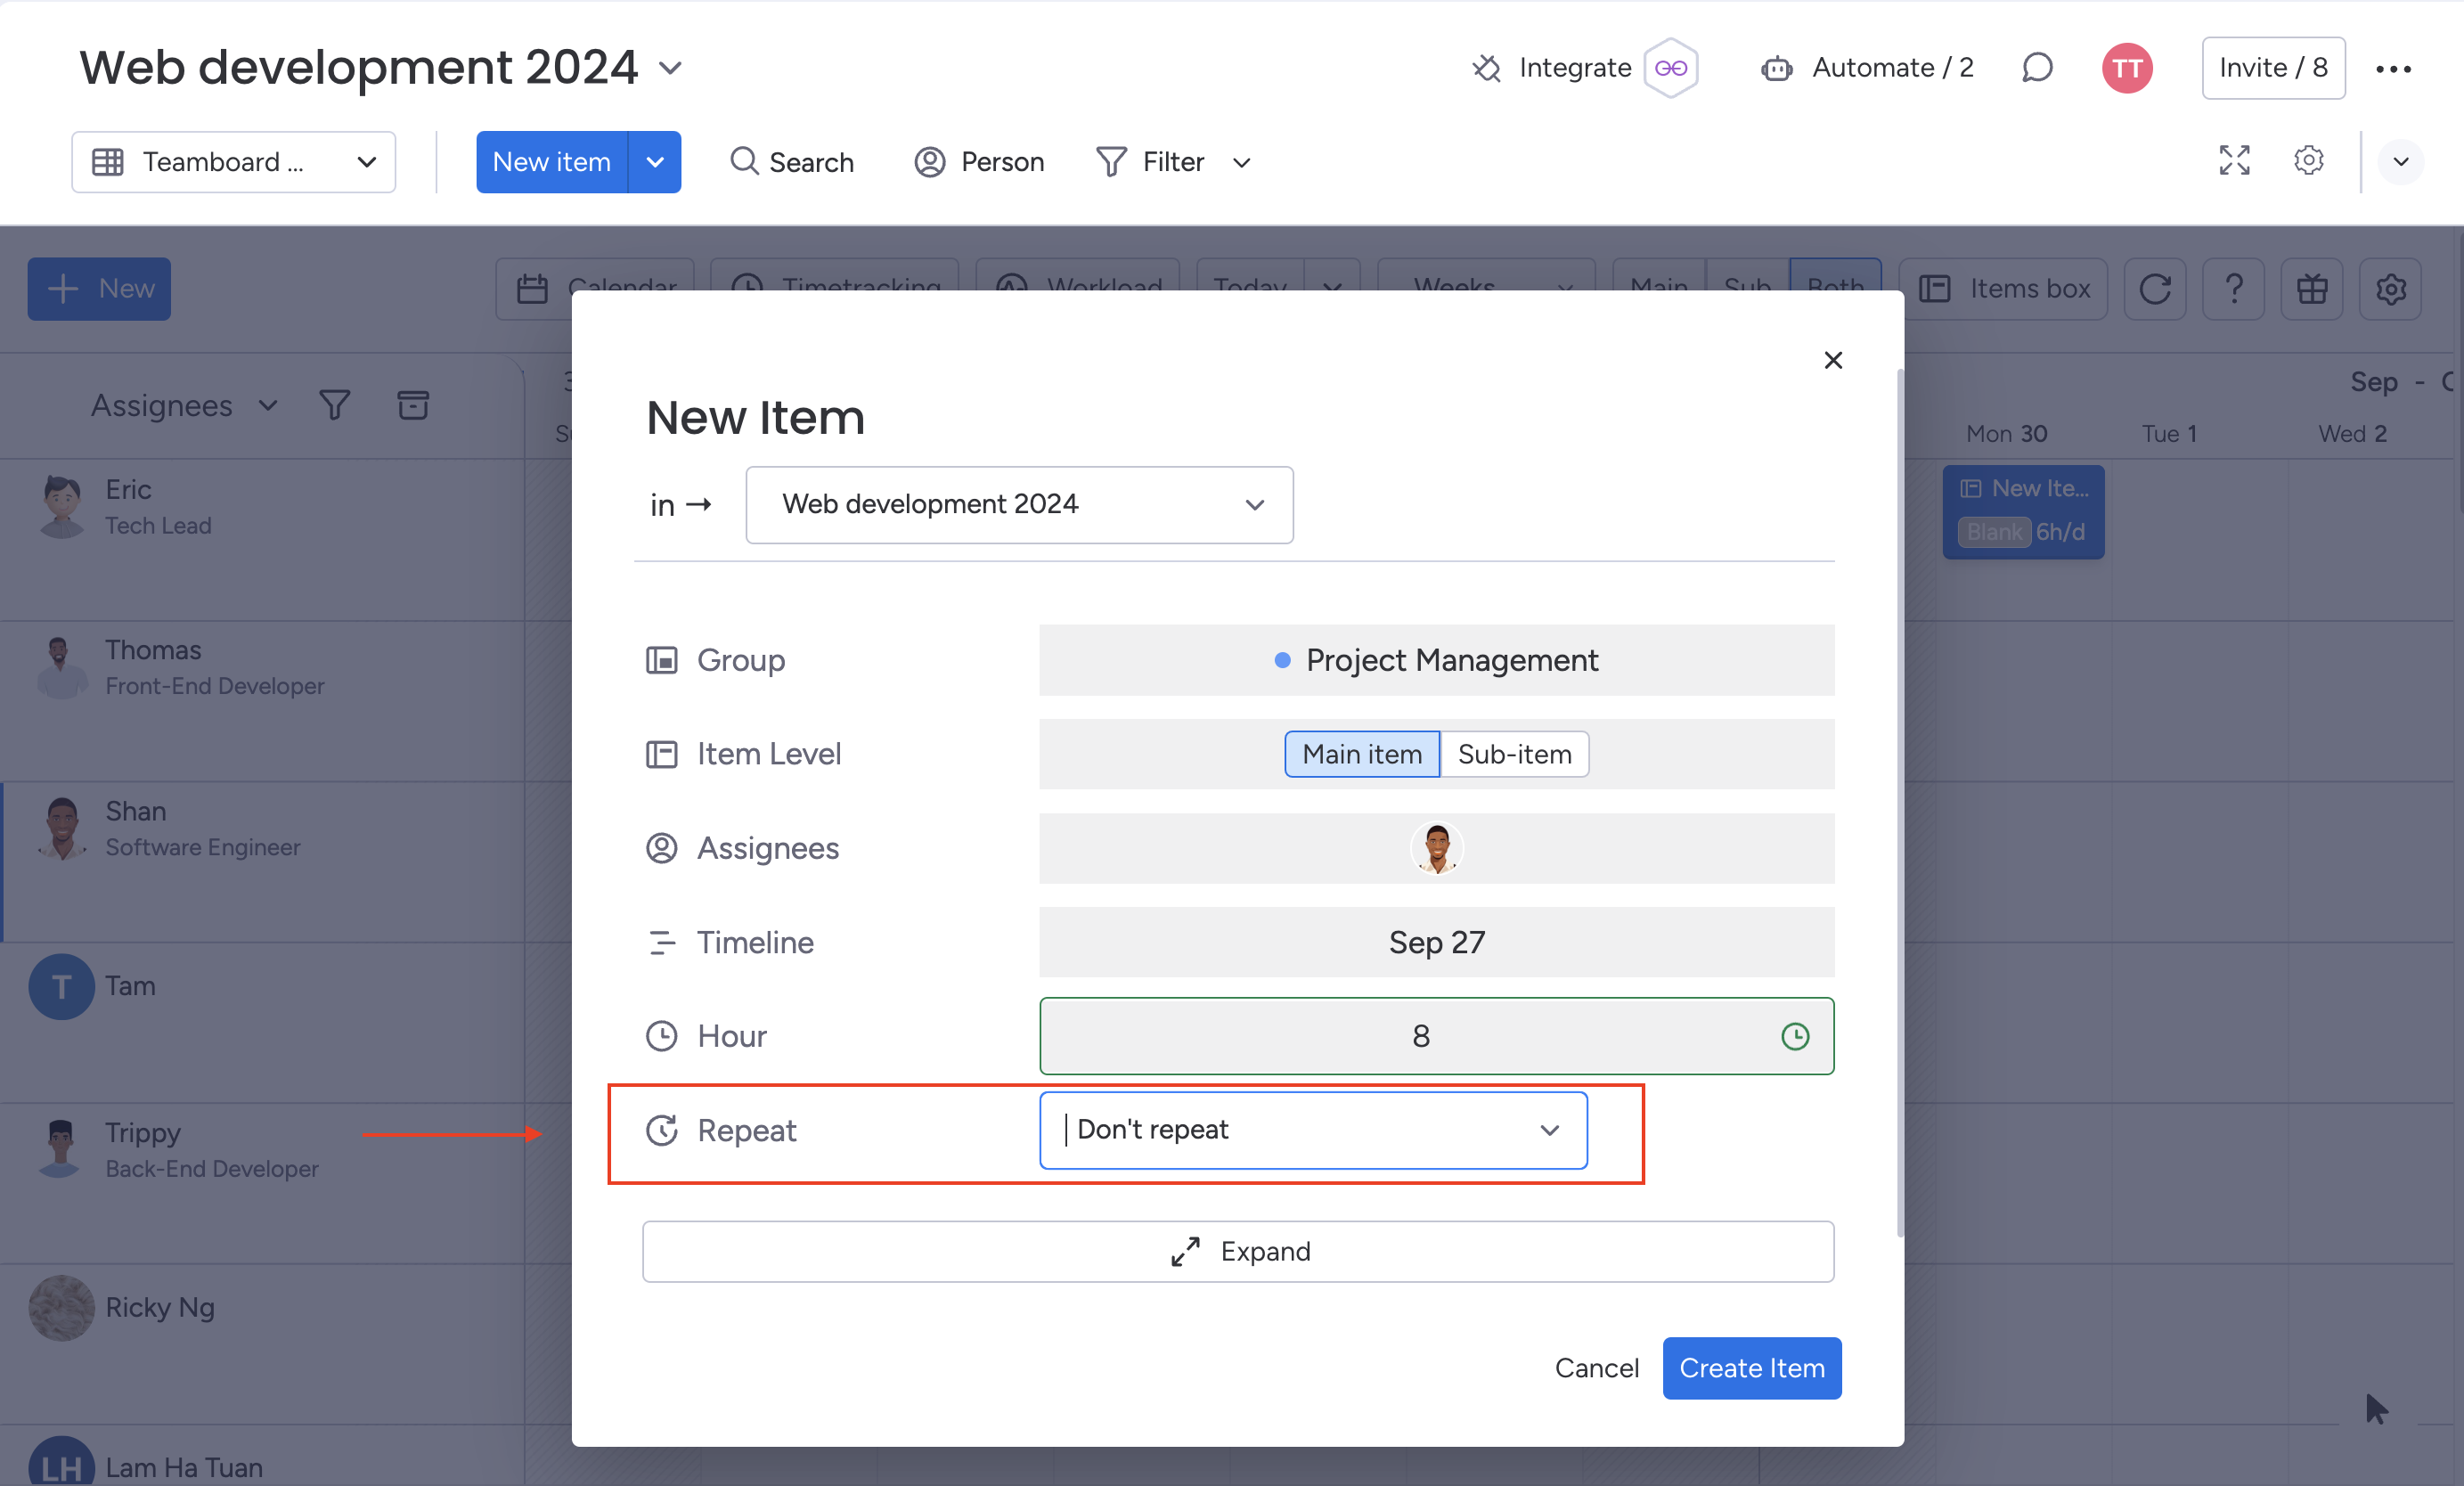Open the Repeat dropdown showing Don't repeat
Screen dimensions: 2464x1486
pos(1313,1130)
